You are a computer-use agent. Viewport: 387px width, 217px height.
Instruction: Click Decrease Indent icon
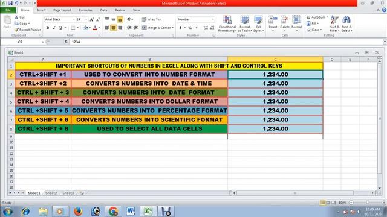[129, 28]
